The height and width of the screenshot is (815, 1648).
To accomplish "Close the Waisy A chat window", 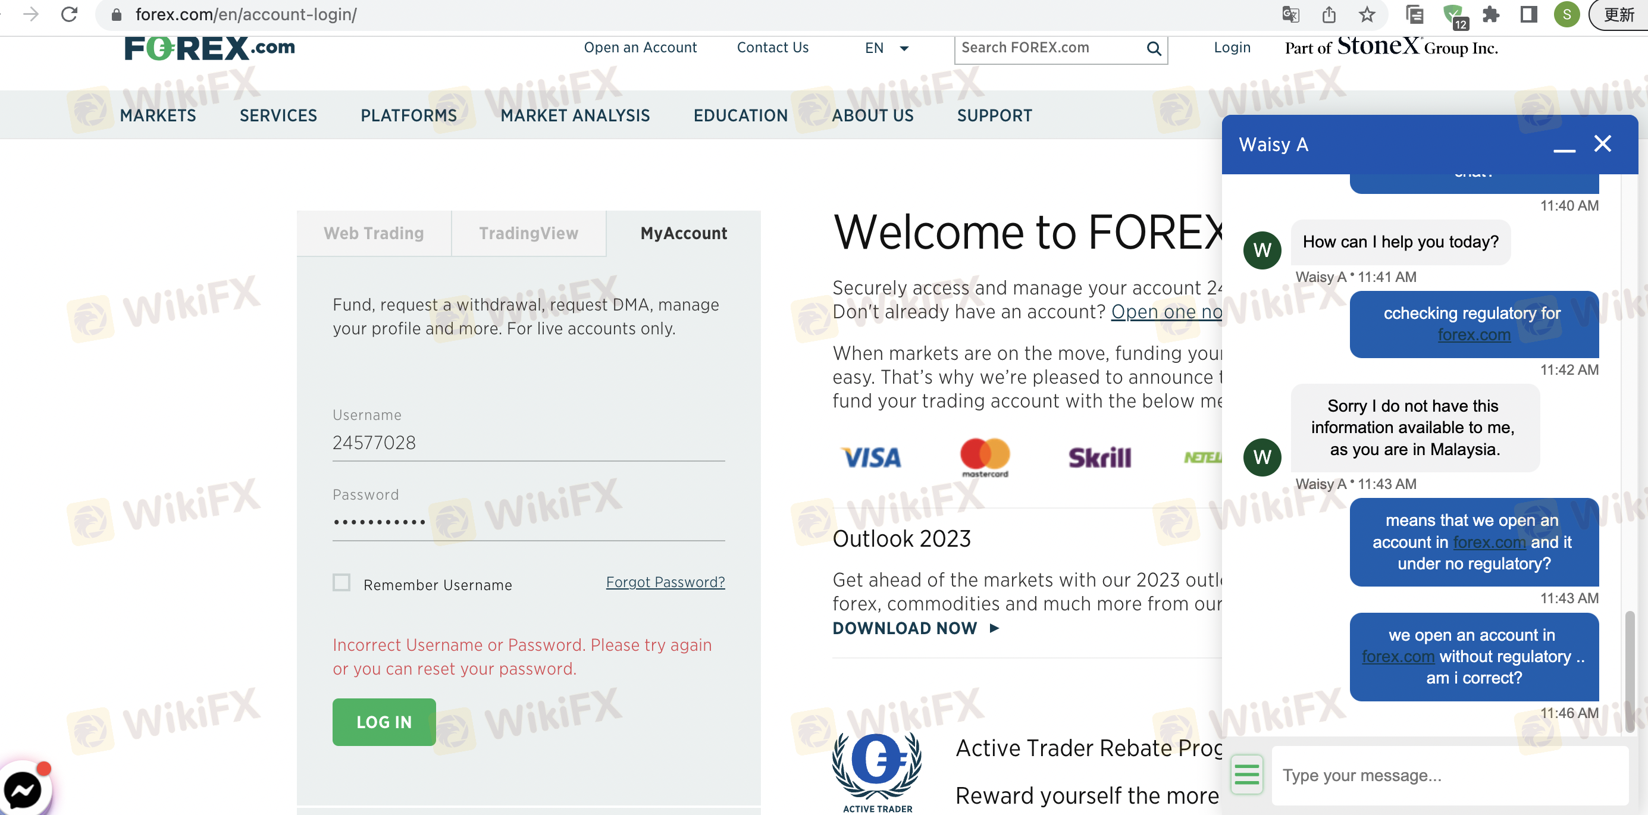I will pos(1603,144).
